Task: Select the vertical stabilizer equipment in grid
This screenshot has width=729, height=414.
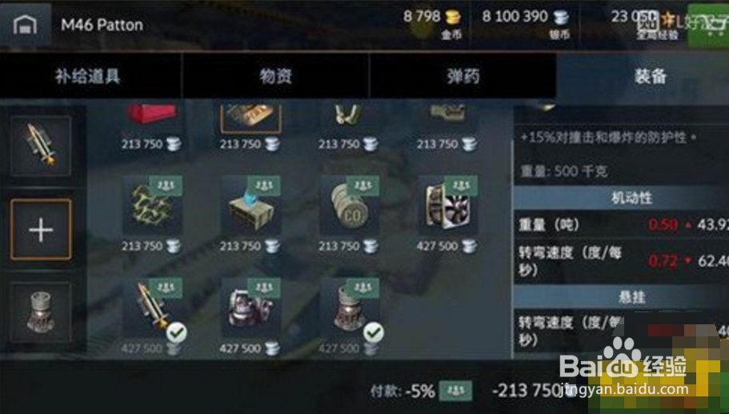Action: (x=350, y=307)
